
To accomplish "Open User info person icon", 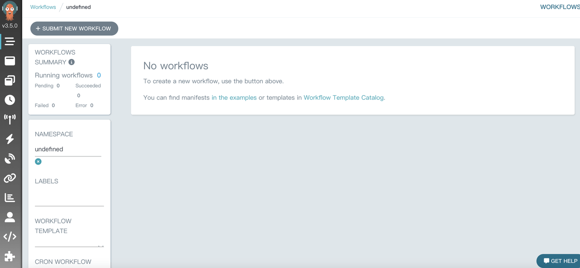I will coord(10,217).
